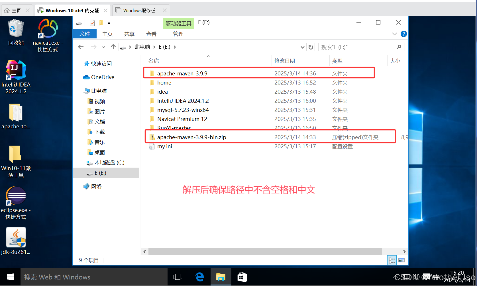Select 网络 in the navigation pane
Screen dimensions: 477x286
[x=93, y=186]
